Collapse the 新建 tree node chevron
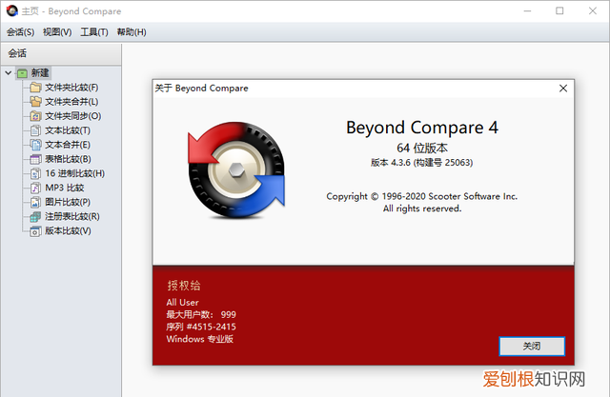The width and height of the screenshot is (610, 397). (x=9, y=73)
